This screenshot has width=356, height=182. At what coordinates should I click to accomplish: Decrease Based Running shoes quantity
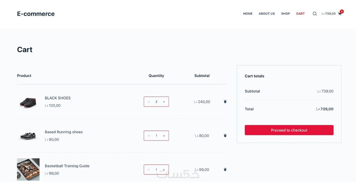pos(149,136)
